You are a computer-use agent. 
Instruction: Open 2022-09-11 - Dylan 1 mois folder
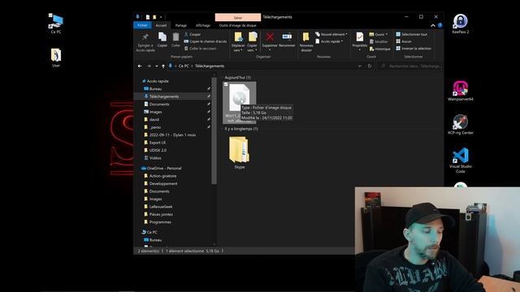(172, 135)
